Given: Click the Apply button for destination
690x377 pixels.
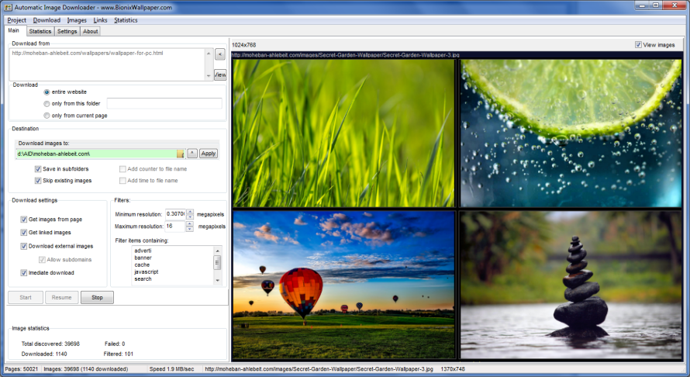Looking at the screenshot, I should (x=209, y=154).
